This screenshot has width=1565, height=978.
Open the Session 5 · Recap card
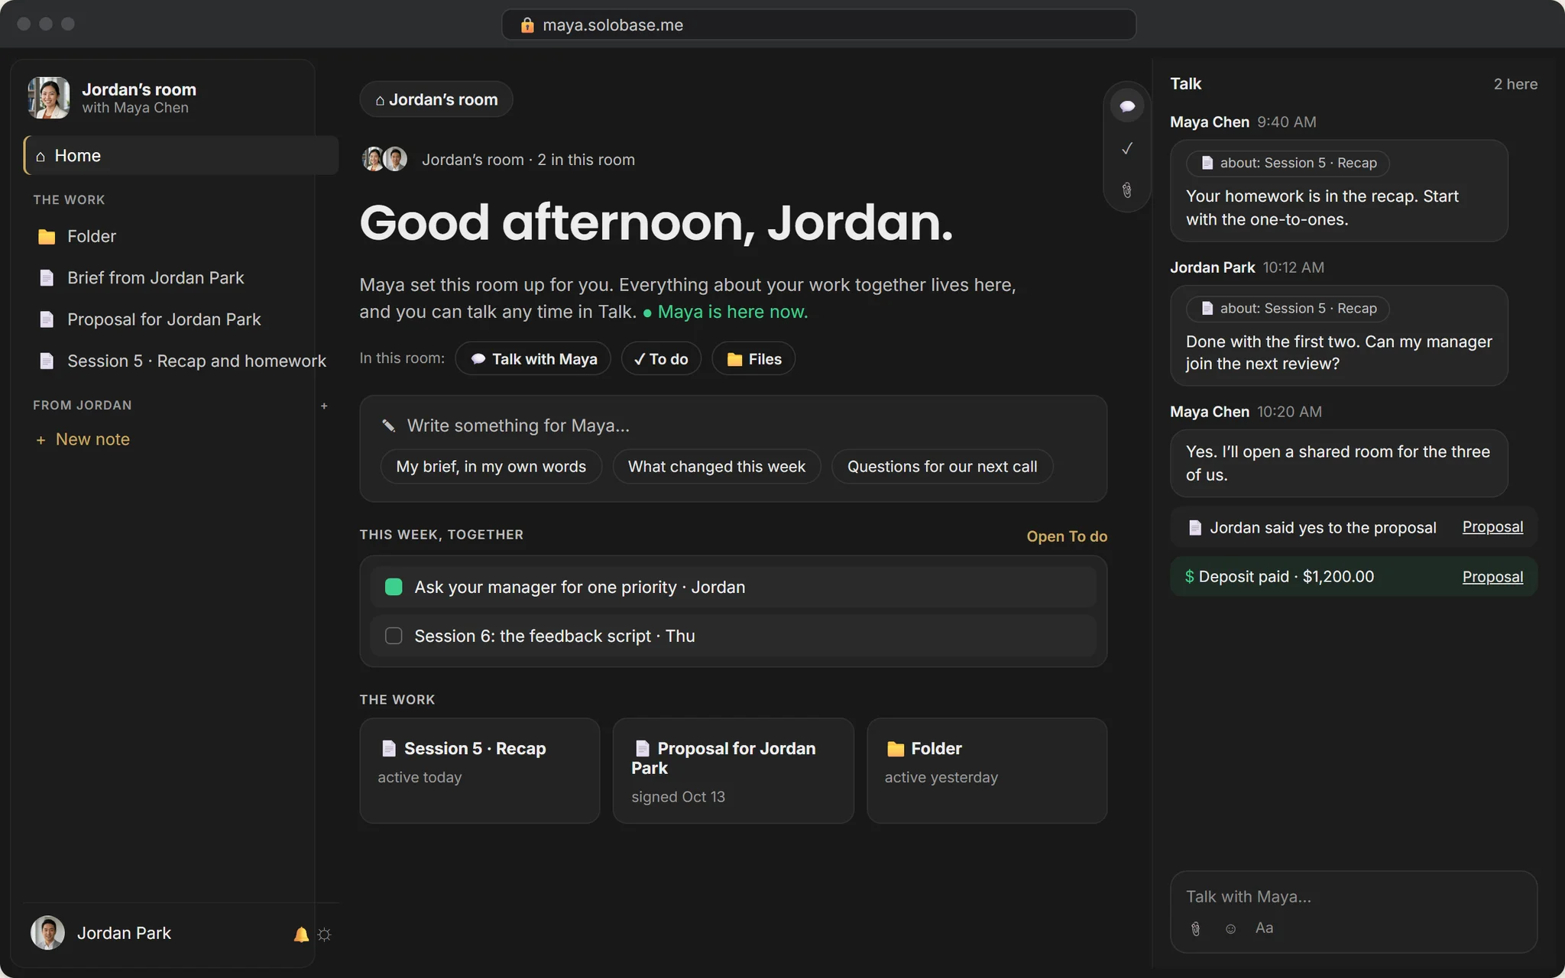click(480, 770)
